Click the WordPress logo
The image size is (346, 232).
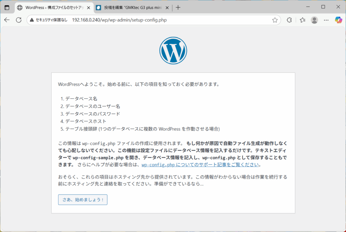[x=173, y=50]
